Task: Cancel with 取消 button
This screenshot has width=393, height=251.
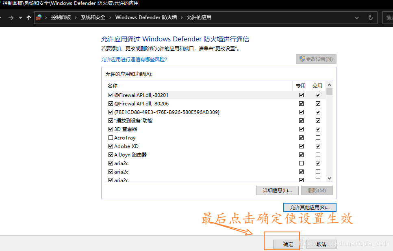Action: [x=321, y=244]
